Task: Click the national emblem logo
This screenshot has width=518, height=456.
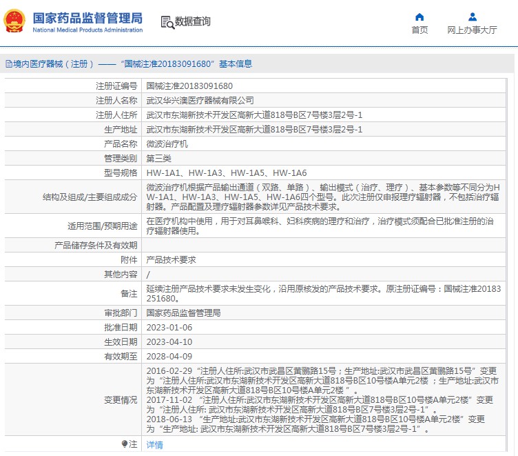Action: (14, 21)
